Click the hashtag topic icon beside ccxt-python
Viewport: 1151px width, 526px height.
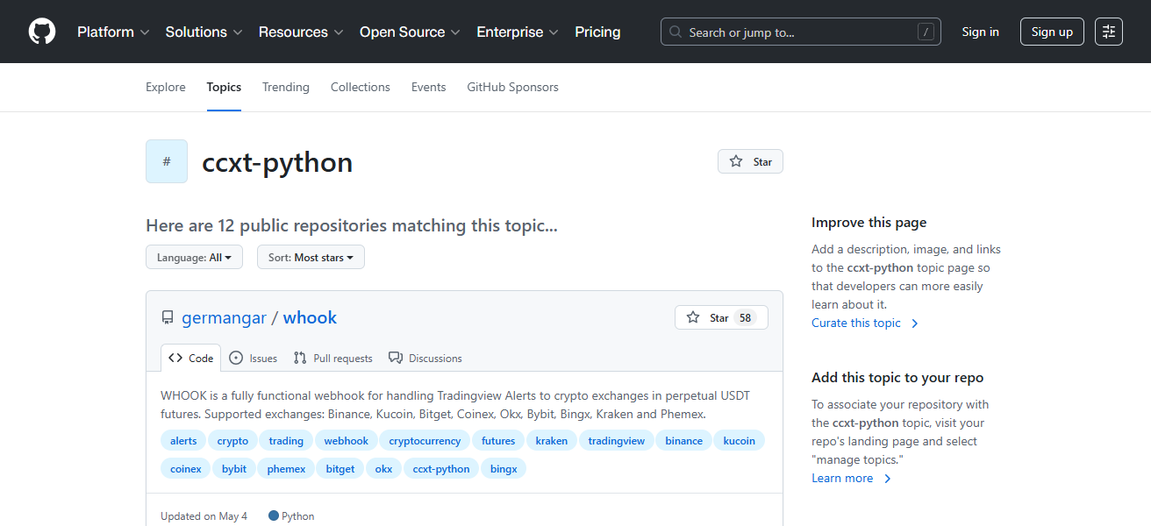(x=167, y=161)
